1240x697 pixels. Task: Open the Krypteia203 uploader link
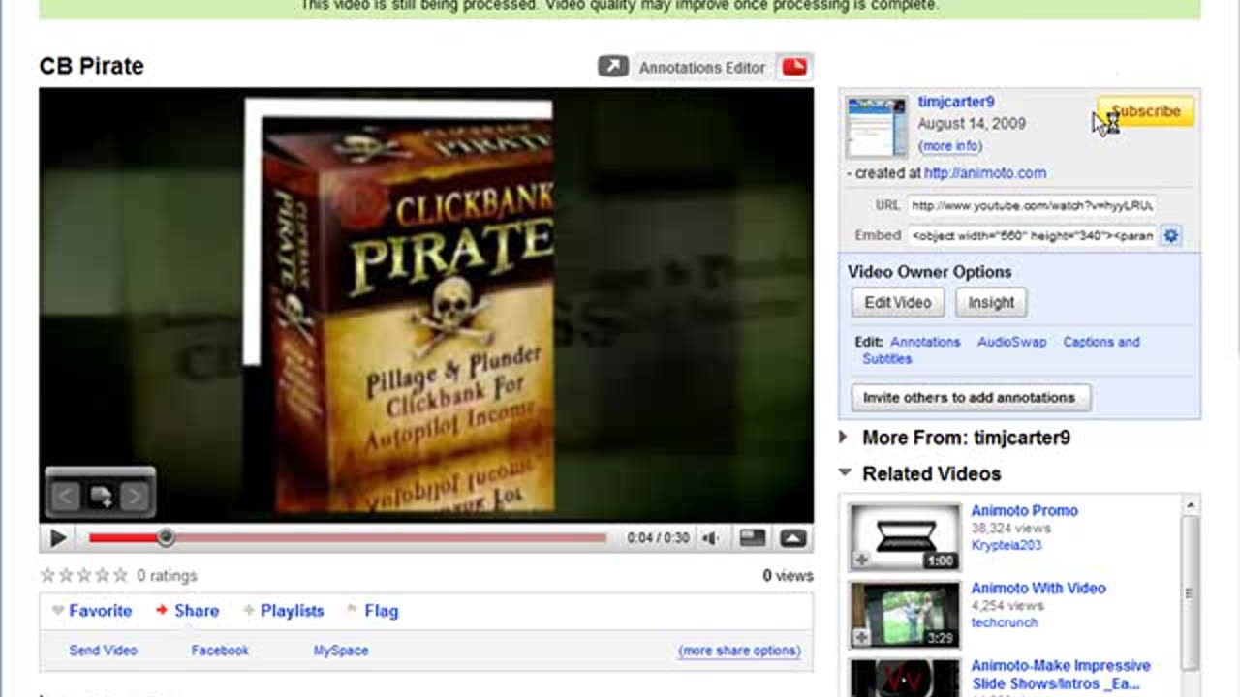pos(1005,546)
